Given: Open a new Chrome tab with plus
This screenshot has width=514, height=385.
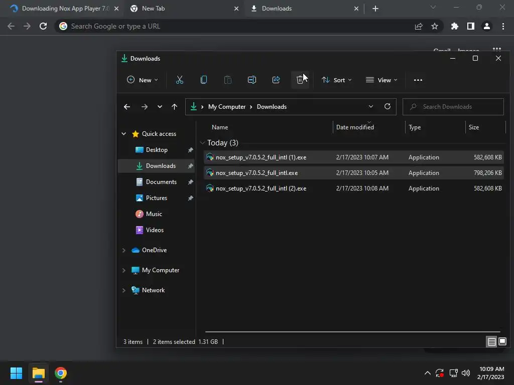Looking at the screenshot, I should click(x=375, y=9).
